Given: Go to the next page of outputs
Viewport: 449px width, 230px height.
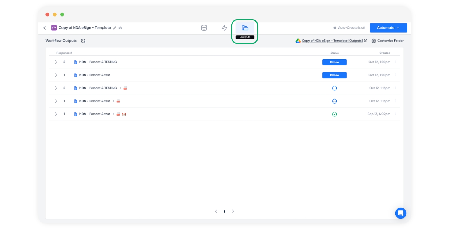Looking at the screenshot, I should point(233,212).
